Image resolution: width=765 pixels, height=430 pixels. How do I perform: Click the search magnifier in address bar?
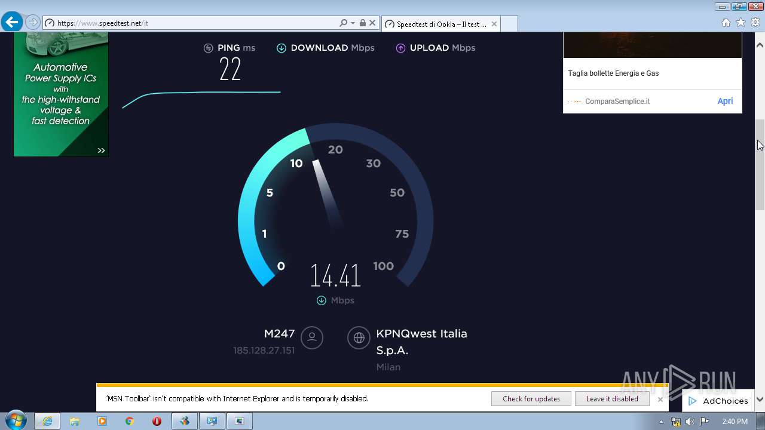(x=343, y=23)
